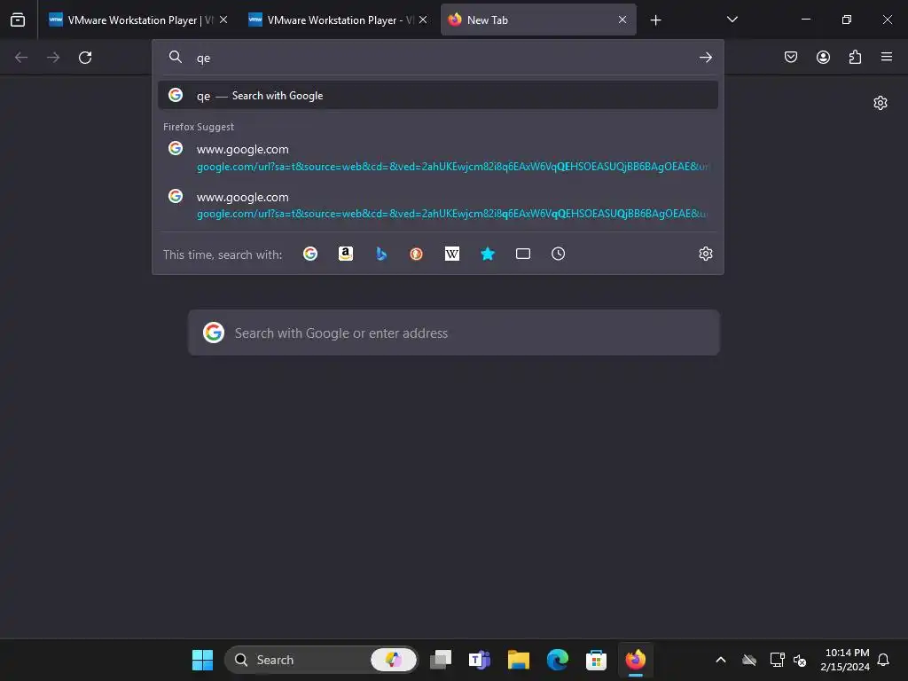Viewport: 908px width, 681px height.
Task: Open first www.google.com suggestion
Action: 438,158
